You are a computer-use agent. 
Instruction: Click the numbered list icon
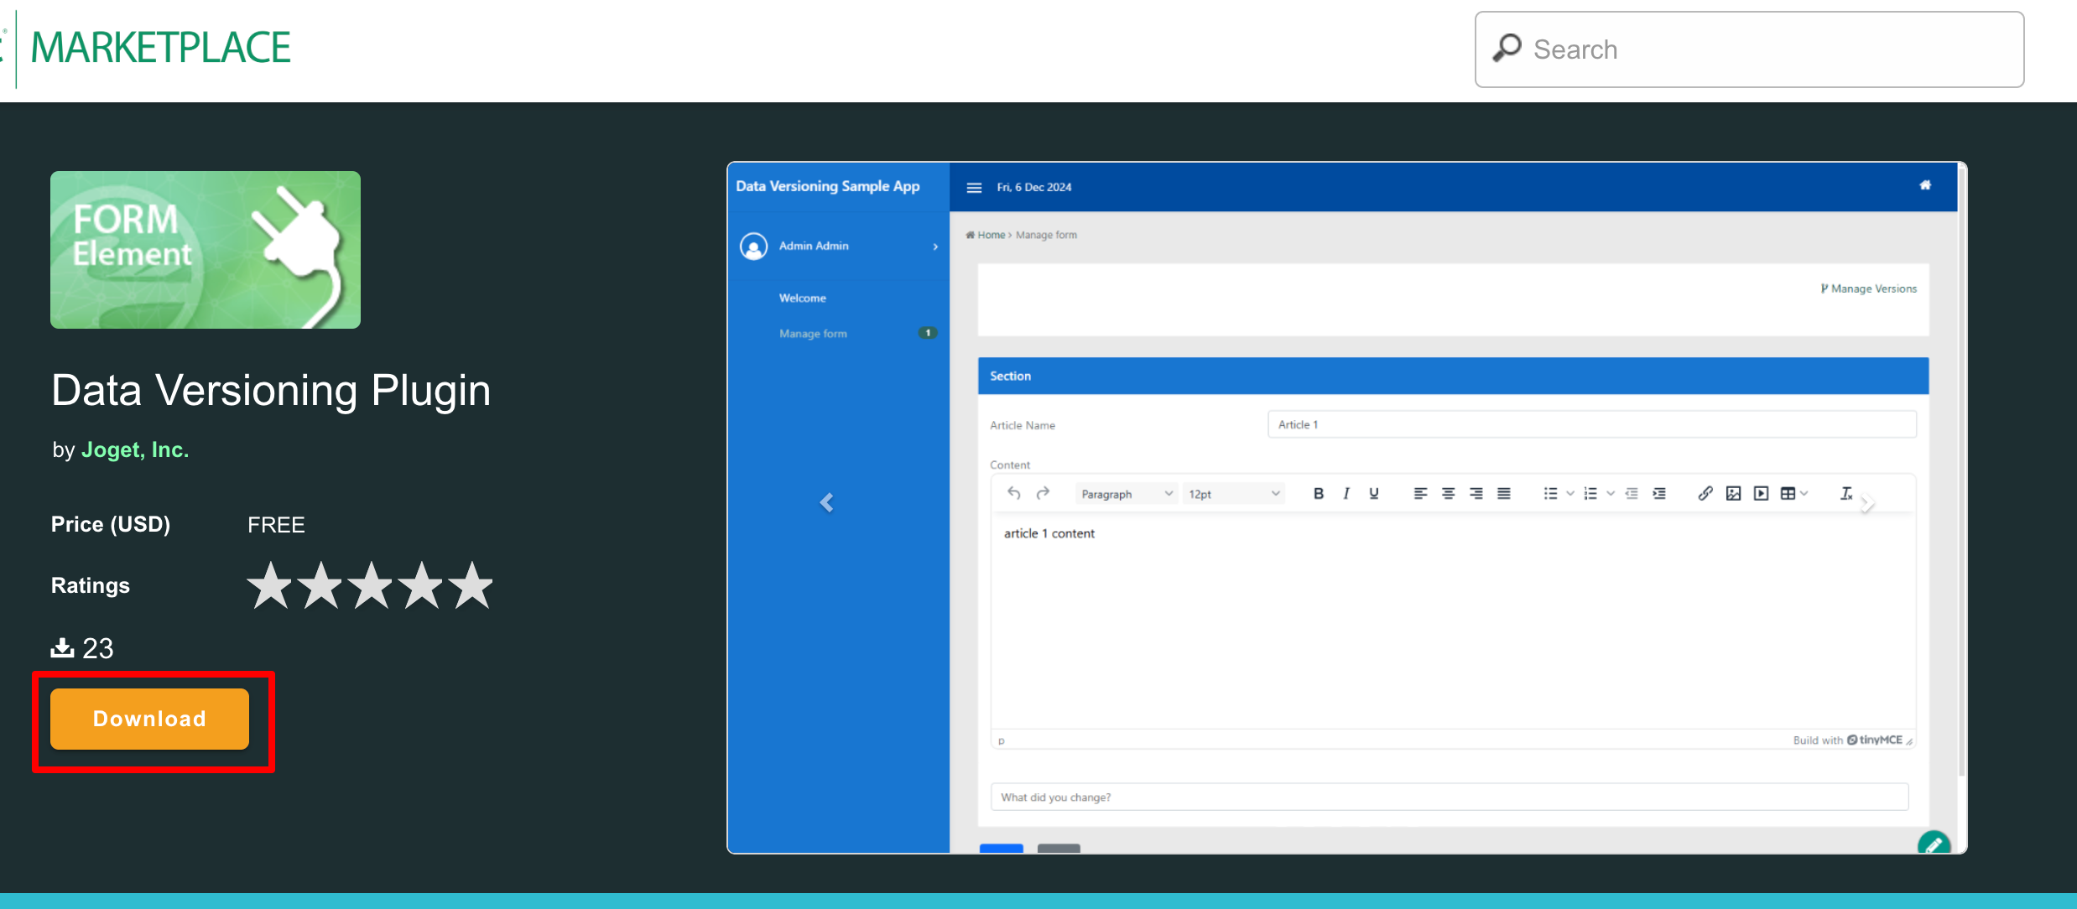click(x=1590, y=493)
